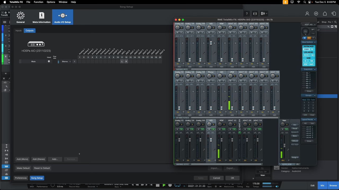Solo the hardware input Analog 3/4 channel

(192, 33)
